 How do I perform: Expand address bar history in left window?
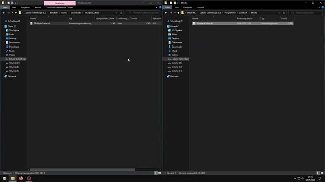point(116,13)
